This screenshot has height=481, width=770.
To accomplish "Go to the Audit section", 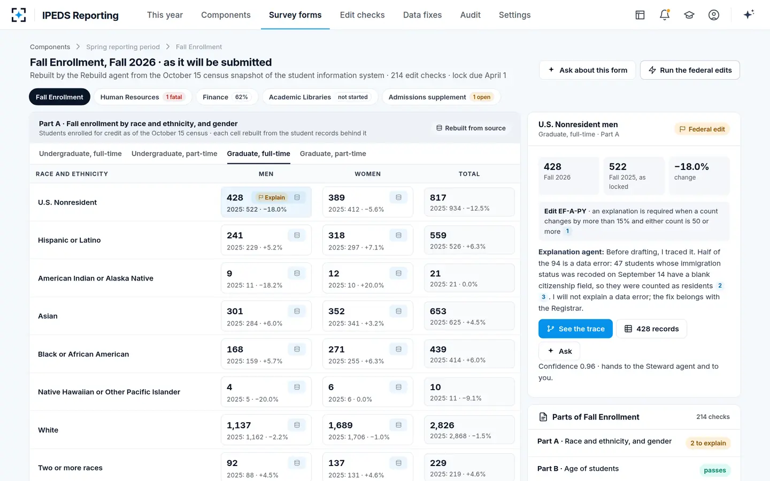I will (470, 15).
